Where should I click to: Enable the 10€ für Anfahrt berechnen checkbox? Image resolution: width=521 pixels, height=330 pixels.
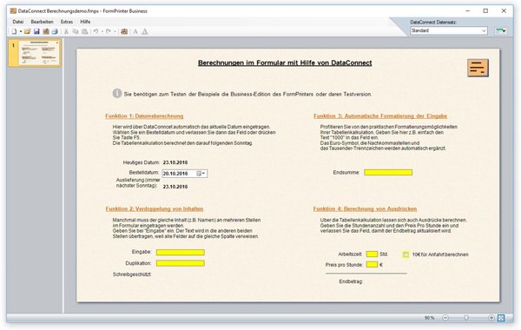pos(406,254)
